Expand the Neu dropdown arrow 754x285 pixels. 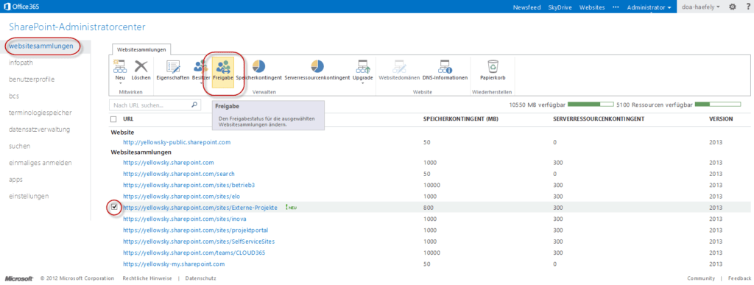coord(120,83)
